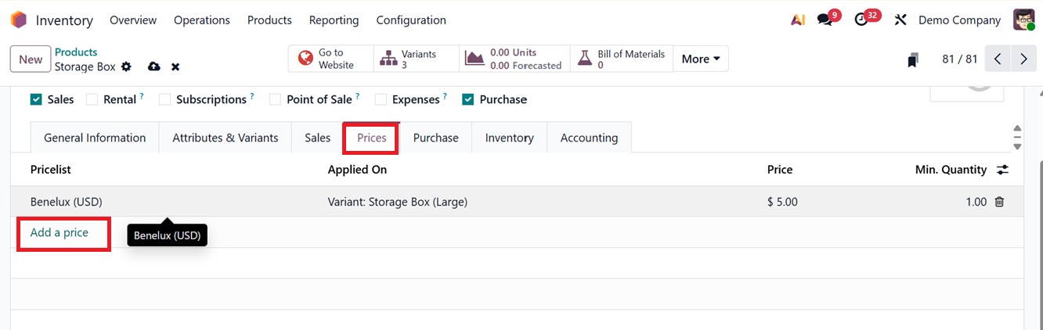Go to the next record arrow
The image size is (1043, 330).
pos(1023,59)
